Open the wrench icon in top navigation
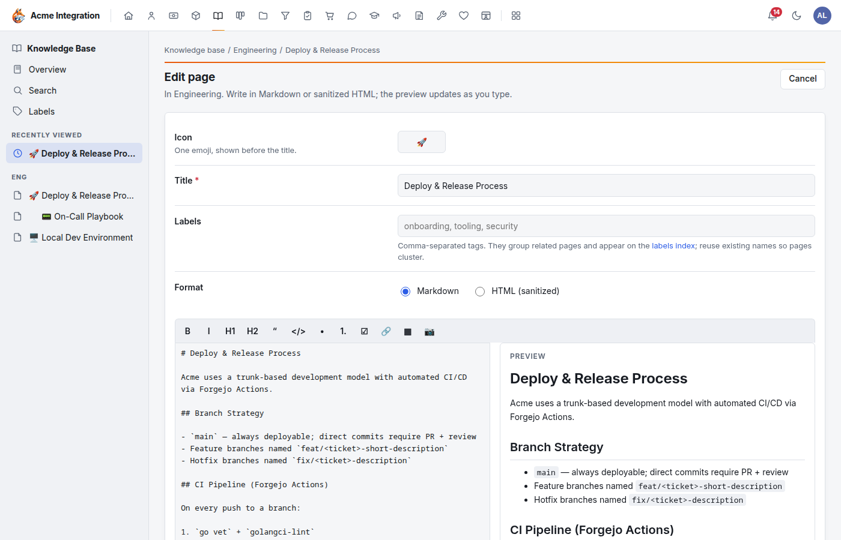The image size is (841, 540). click(x=442, y=16)
